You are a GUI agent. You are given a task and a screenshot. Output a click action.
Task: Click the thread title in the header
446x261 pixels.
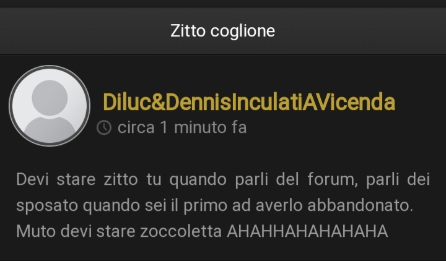[223, 31]
